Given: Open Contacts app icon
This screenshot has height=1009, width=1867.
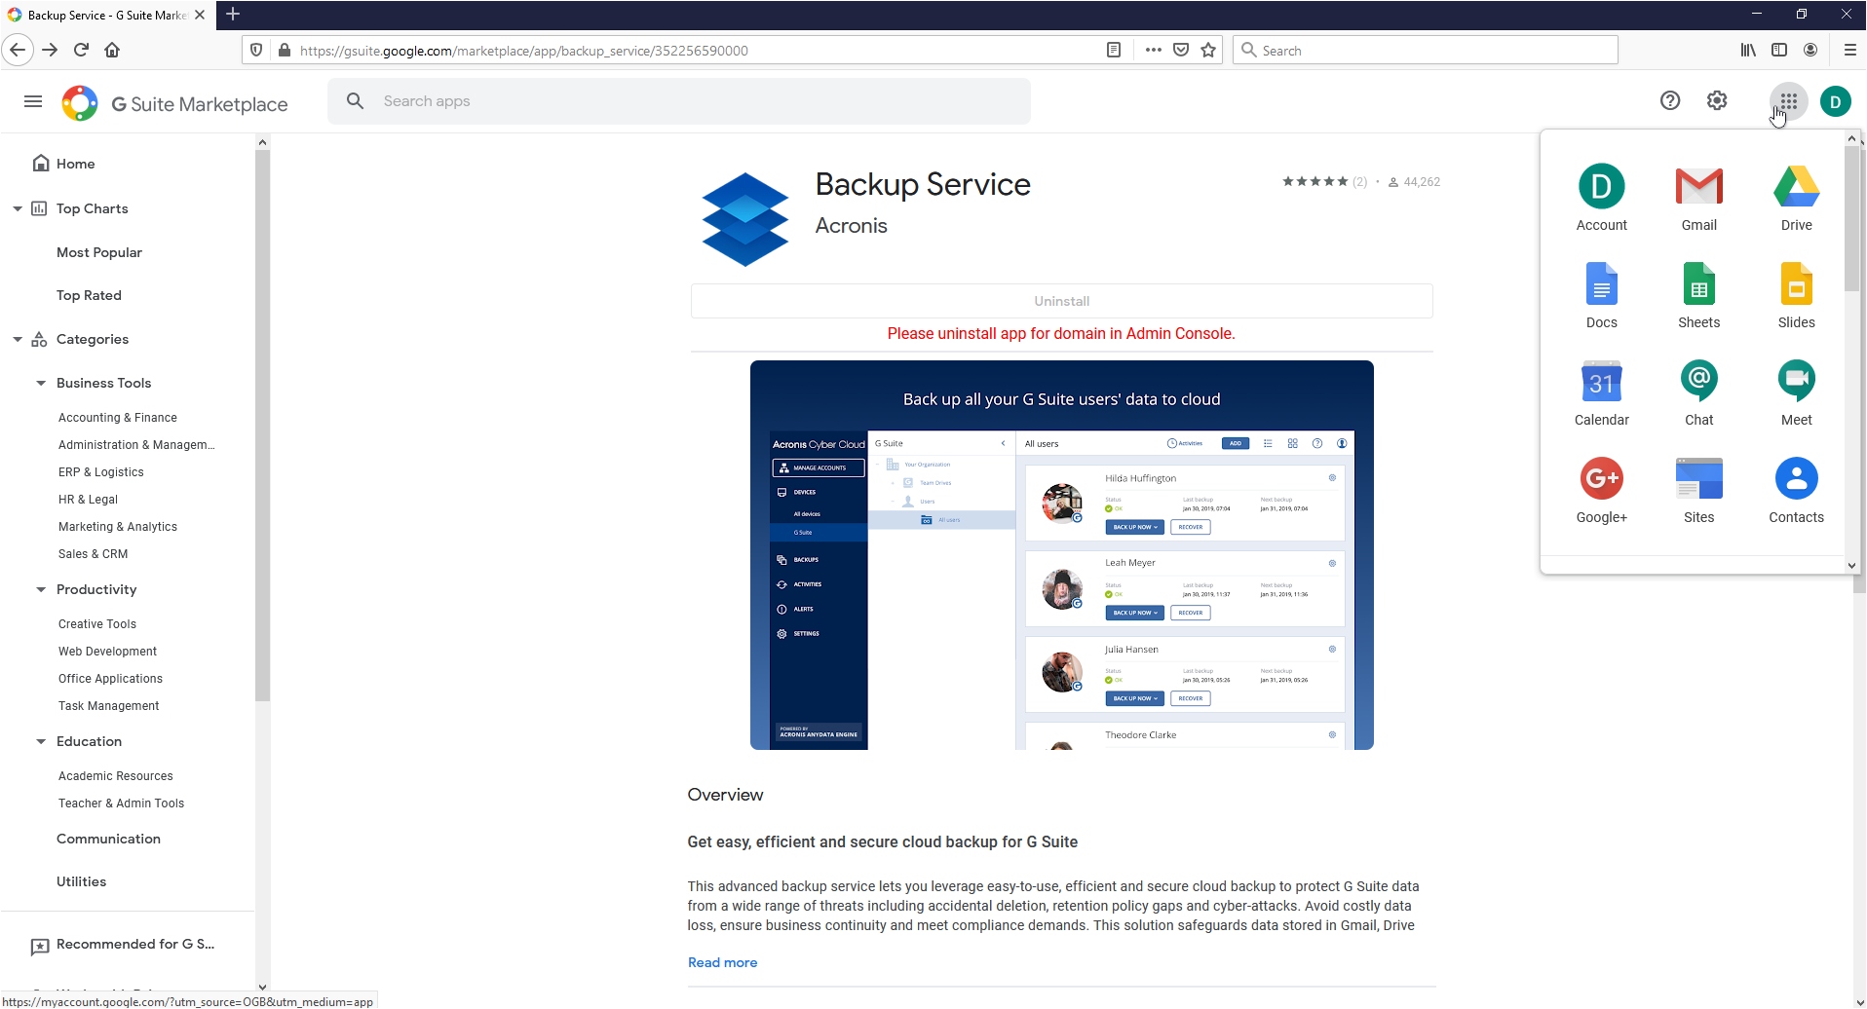Looking at the screenshot, I should coord(1796,491).
